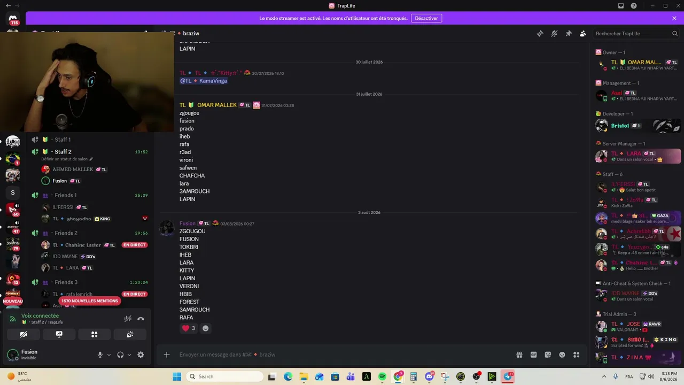Open pinned messages in the channel
Image resolution: width=684 pixels, height=385 pixels.
point(569,33)
